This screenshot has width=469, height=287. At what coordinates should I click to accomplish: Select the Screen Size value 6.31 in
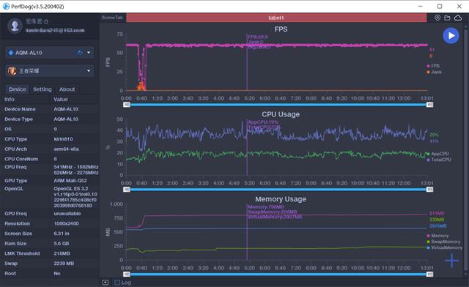coord(62,234)
